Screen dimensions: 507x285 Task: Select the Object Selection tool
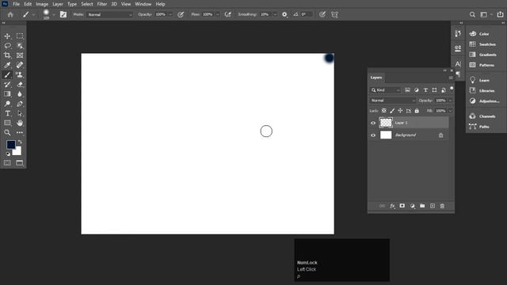click(x=20, y=46)
